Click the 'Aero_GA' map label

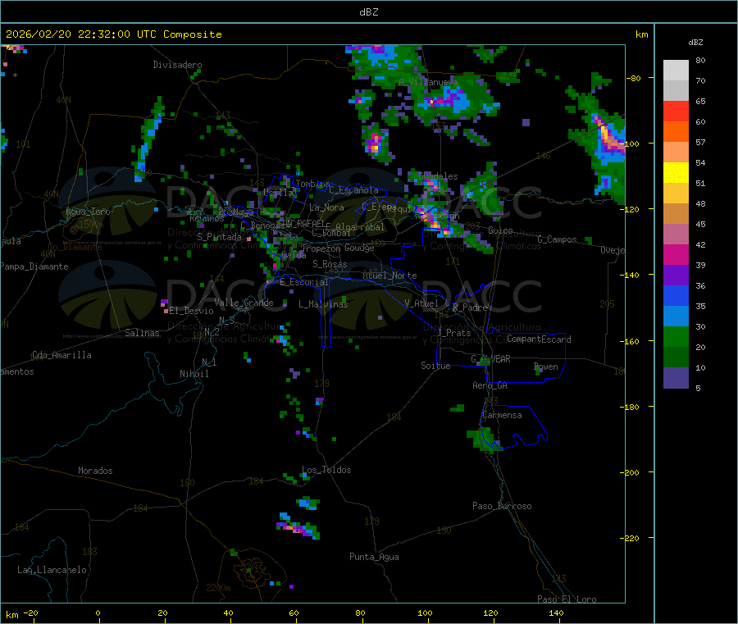pyautogui.click(x=490, y=385)
